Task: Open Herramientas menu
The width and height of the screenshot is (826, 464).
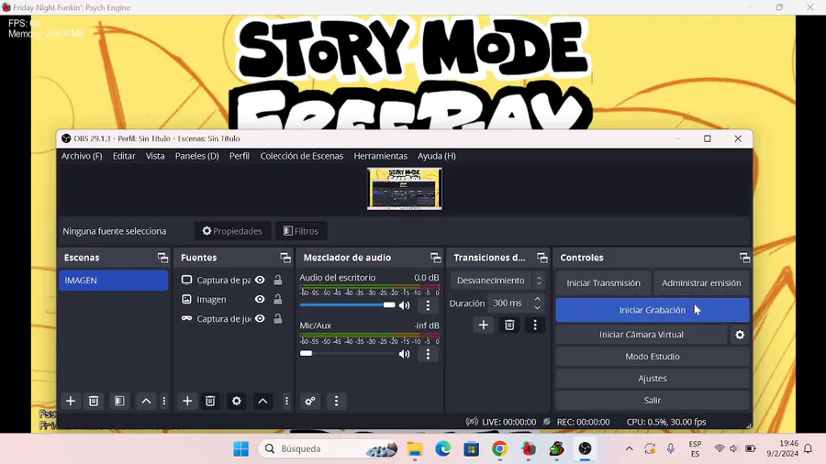Action: pos(380,156)
